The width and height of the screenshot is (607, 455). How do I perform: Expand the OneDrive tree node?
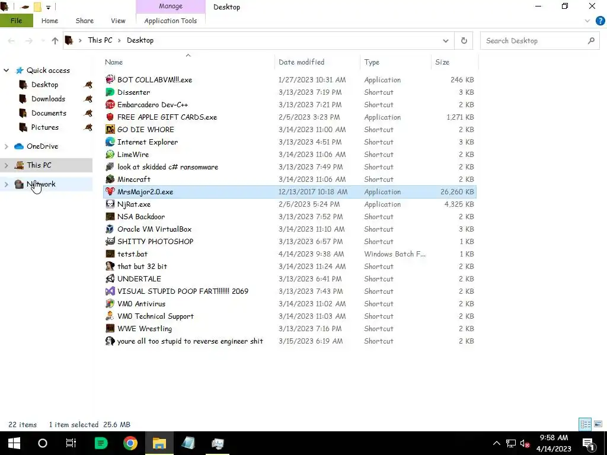click(6, 146)
